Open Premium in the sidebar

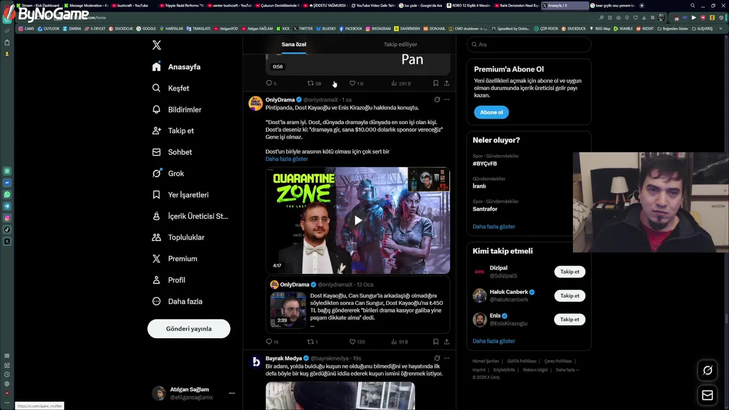175,259
